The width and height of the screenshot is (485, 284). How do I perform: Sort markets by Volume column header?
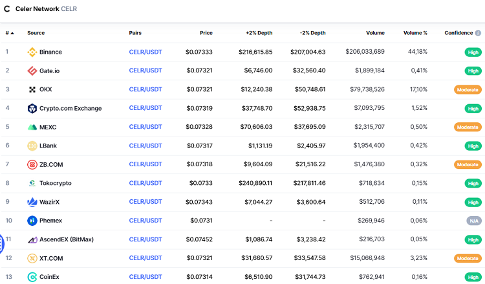pyautogui.click(x=374, y=33)
